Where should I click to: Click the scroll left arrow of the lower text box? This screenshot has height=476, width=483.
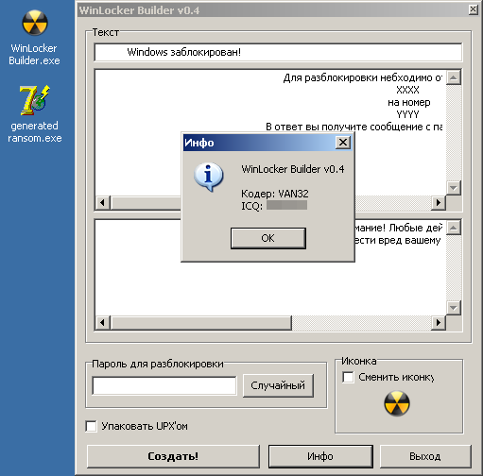pyautogui.click(x=103, y=322)
